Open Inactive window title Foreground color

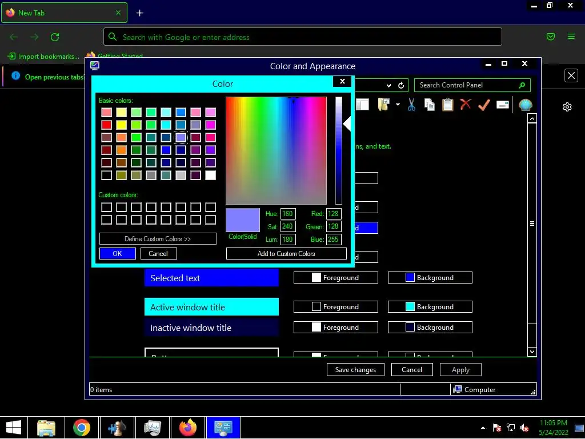click(x=336, y=327)
